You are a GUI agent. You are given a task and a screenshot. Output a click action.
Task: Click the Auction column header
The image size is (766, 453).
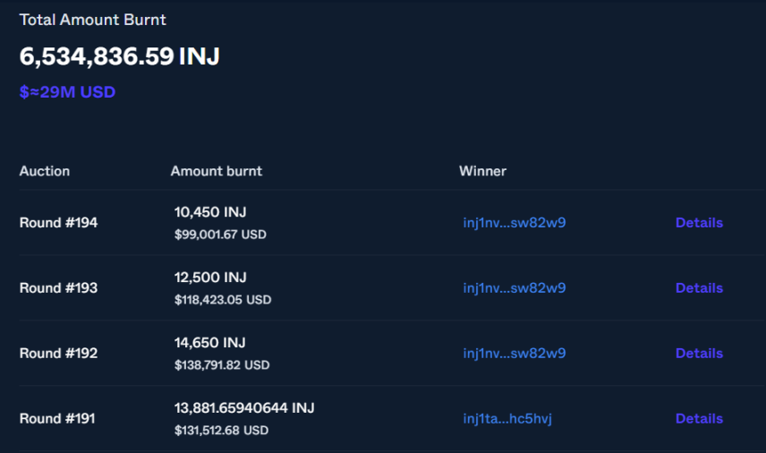tap(45, 171)
